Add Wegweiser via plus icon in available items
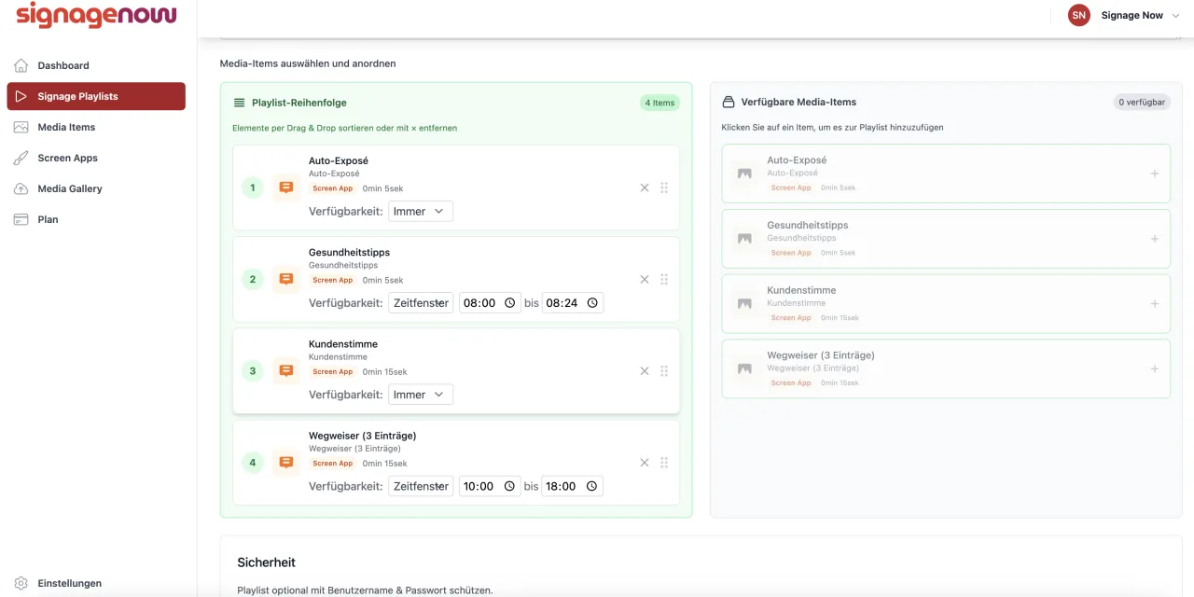This screenshot has height=597, width=1194. pyautogui.click(x=1155, y=368)
